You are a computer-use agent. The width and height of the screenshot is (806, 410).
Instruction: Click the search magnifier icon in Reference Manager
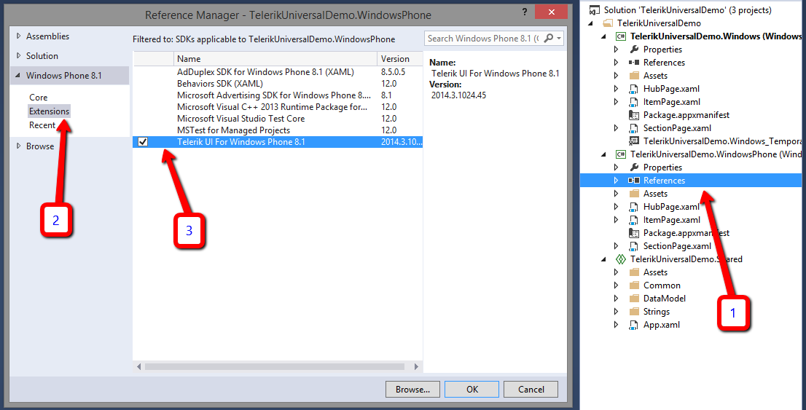[549, 38]
